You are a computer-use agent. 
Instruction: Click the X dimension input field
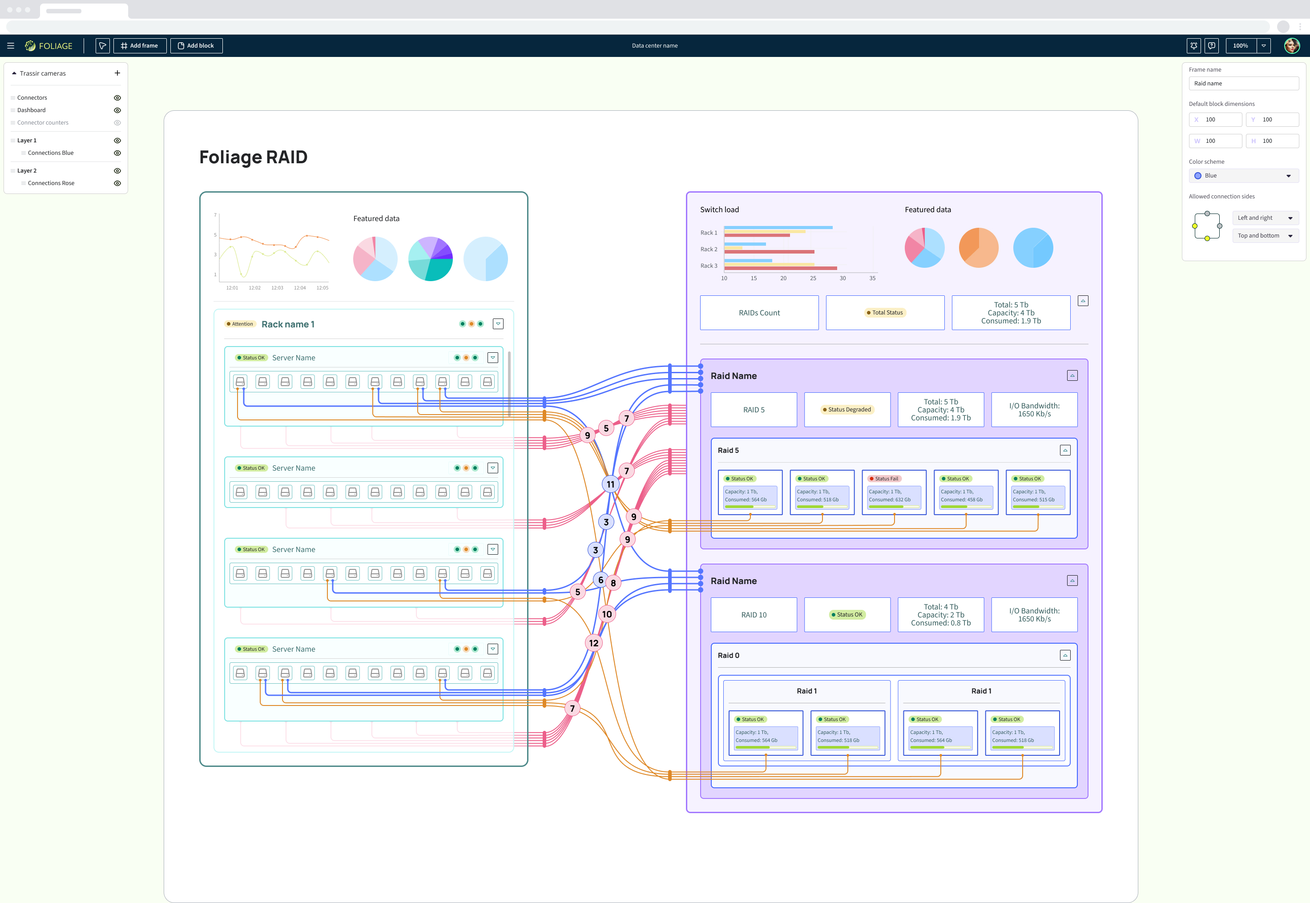tap(1215, 119)
